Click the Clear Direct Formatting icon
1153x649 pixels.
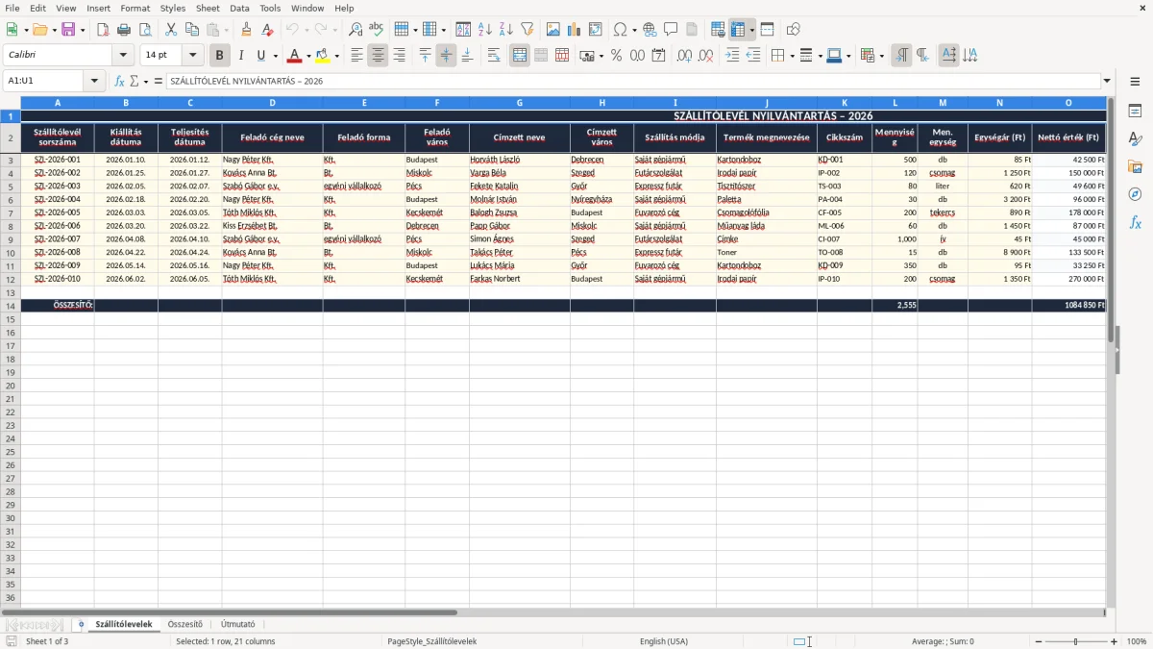(x=268, y=30)
